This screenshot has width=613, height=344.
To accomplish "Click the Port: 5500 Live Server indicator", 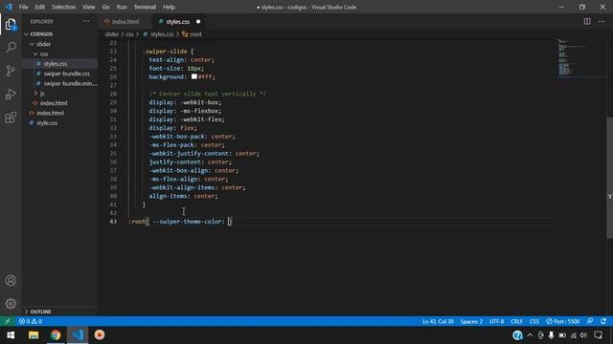I will click(x=563, y=321).
